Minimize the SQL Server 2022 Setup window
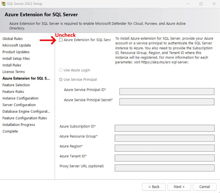Image resolution: width=220 pixels, height=193 pixels. click(x=188, y=4)
